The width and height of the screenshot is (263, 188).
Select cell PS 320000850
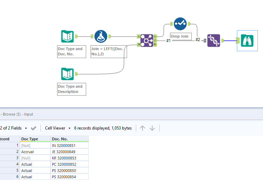(69, 171)
